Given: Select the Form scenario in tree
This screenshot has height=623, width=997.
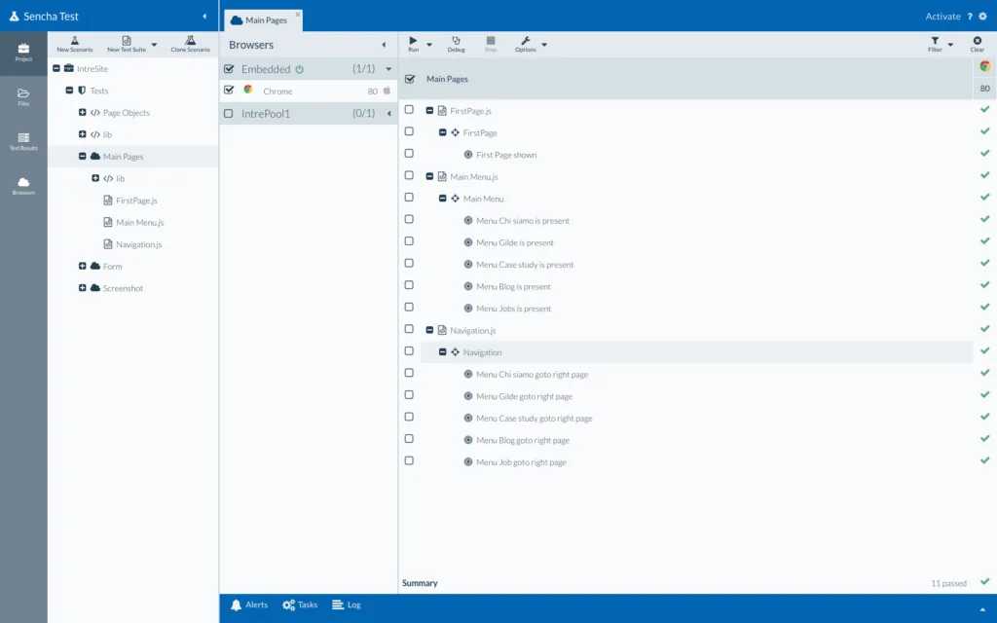Looking at the screenshot, I should coord(113,267).
